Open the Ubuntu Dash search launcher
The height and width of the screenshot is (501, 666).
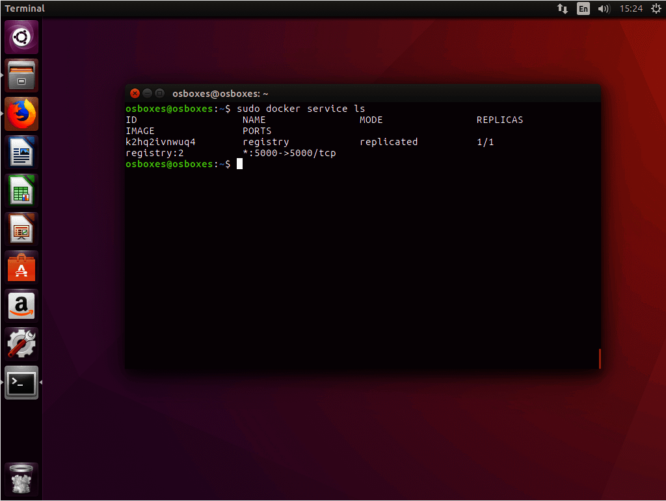click(x=21, y=37)
